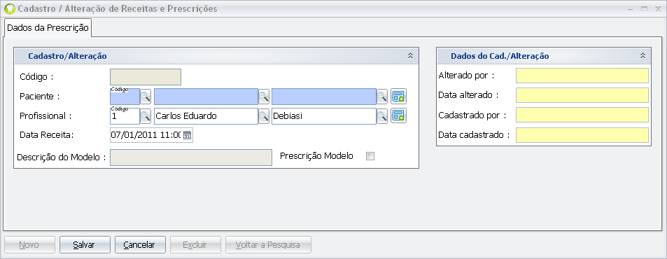Viewport: 667px width, 259px height.
Task: Select the Dados da Prescrição tab
Action: tap(48, 27)
